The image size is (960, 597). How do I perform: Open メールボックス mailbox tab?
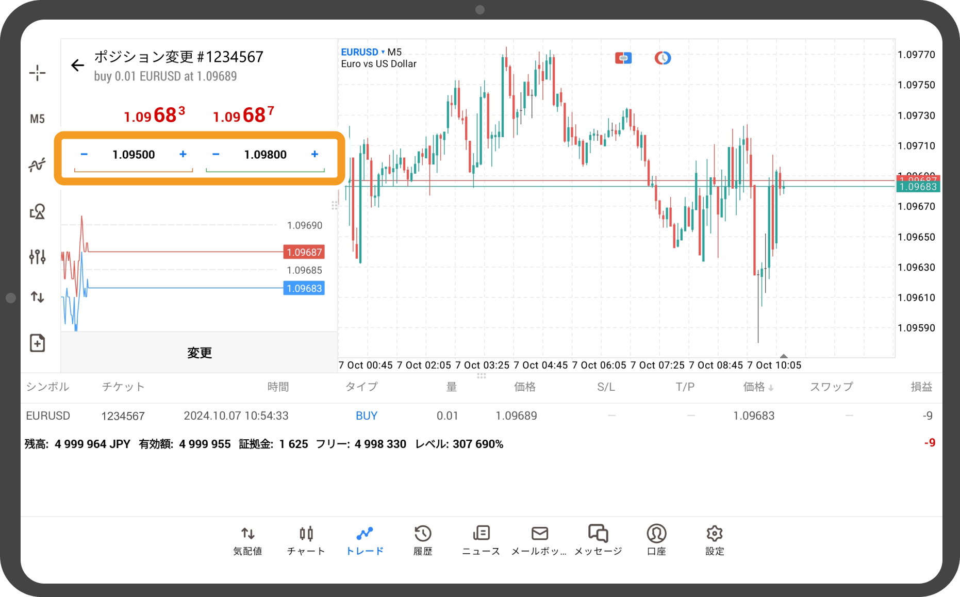[539, 541]
